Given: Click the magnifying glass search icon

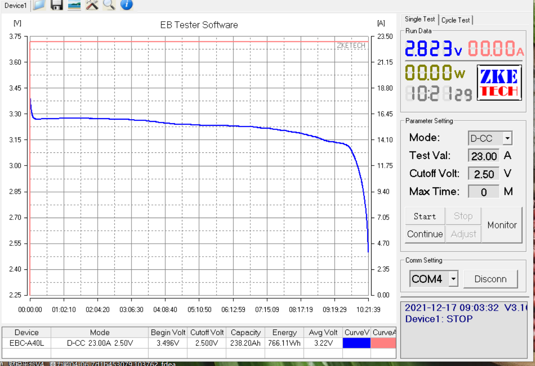Looking at the screenshot, I should pyautogui.click(x=109, y=5).
